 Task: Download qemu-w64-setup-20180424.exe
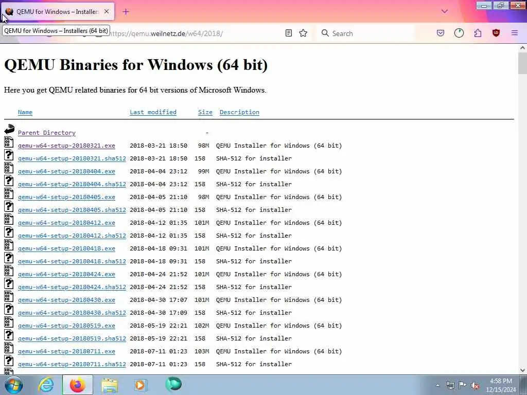tap(66, 275)
